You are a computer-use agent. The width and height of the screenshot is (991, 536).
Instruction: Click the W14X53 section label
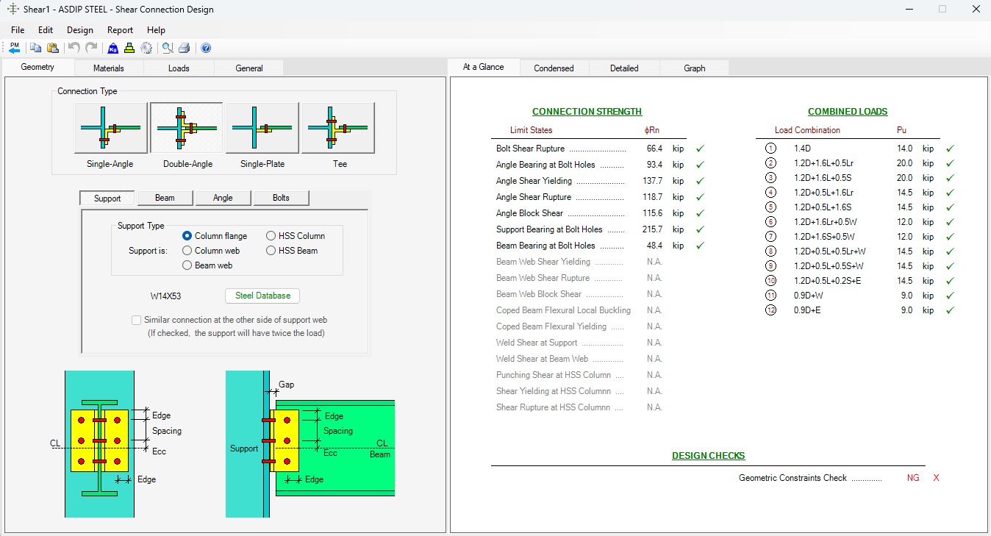pyautogui.click(x=166, y=296)
